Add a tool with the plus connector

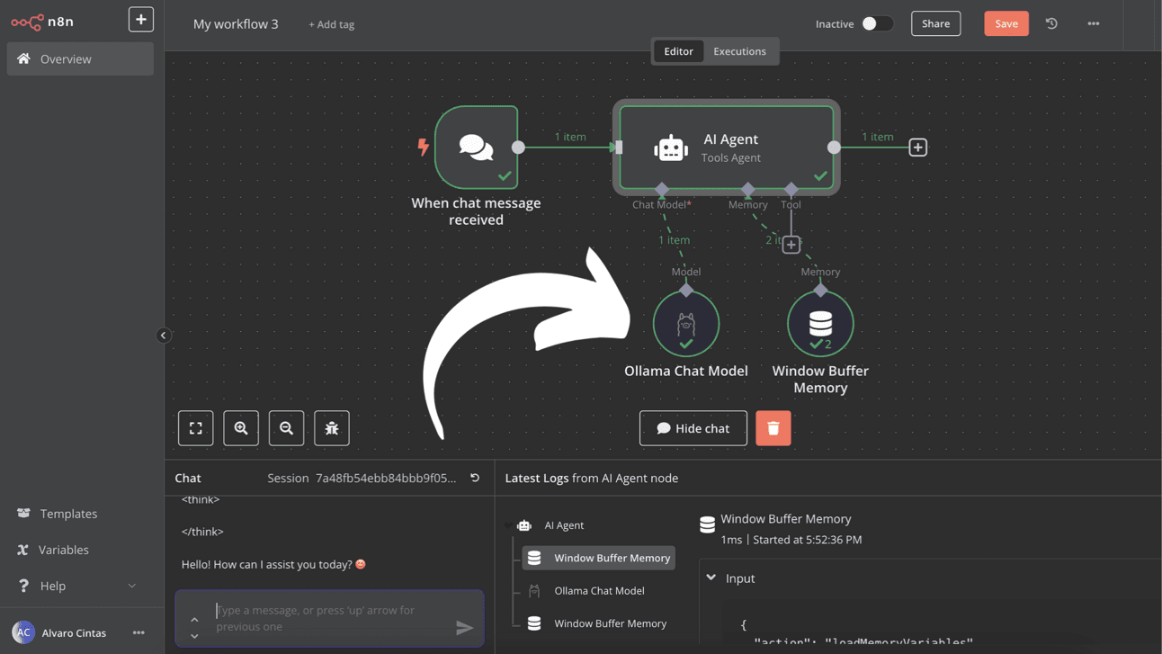click(791, 245)
